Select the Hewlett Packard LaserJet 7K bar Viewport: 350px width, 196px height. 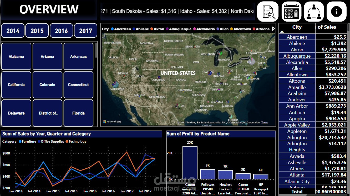coord(225,175)
